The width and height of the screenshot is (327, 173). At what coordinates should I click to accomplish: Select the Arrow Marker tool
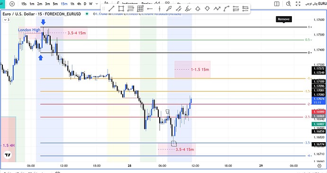(169, 9)
